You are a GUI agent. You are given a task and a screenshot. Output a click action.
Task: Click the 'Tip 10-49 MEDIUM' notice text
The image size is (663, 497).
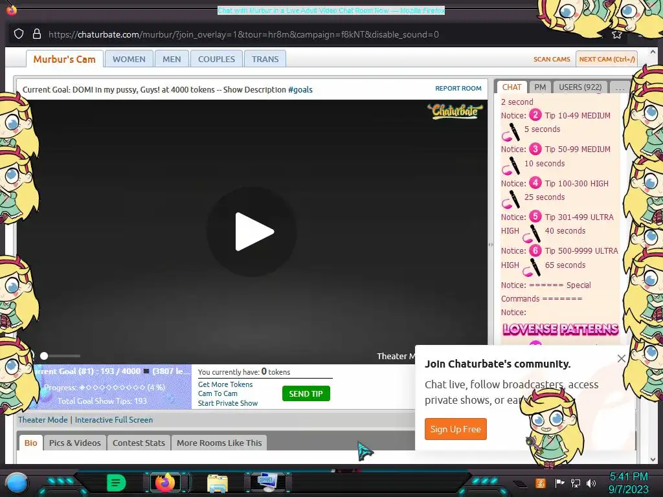[x=578, y=115]
